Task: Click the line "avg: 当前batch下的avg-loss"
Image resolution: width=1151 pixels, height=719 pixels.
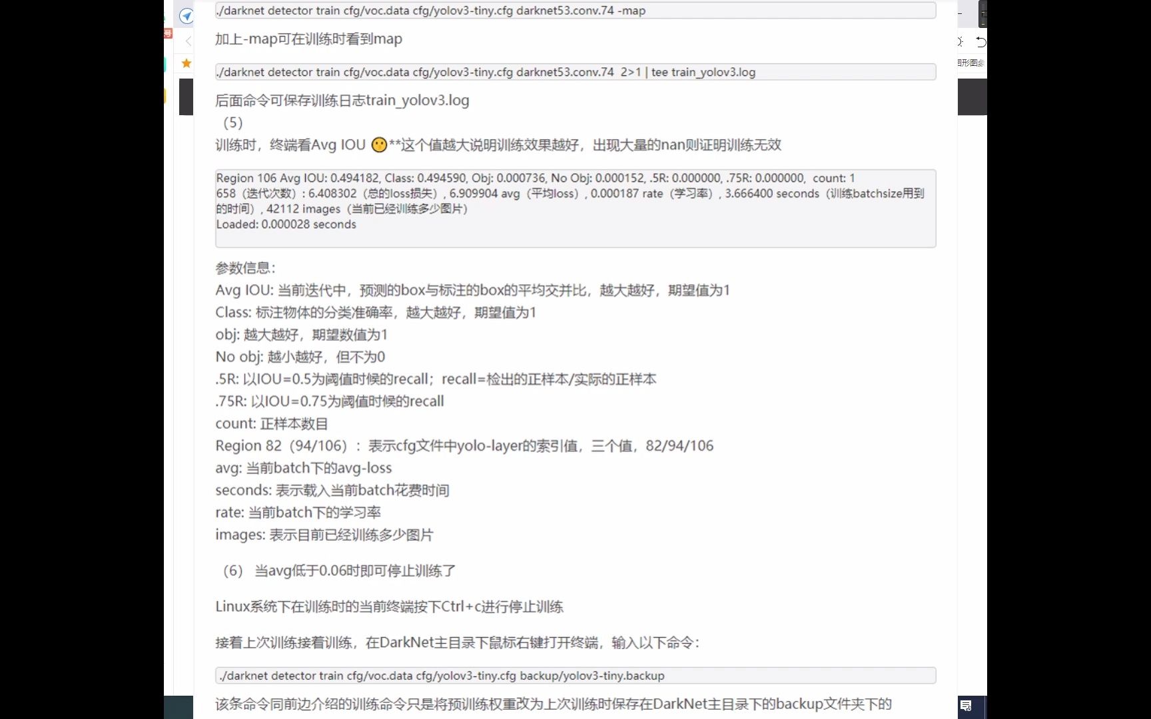Action: [303, 468]
